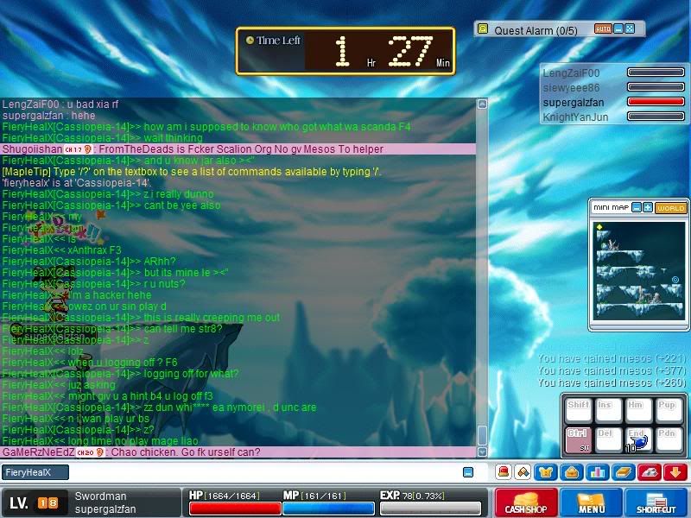691x518 pixels.
Task: Open the equipment shirt icon
Action: tap(546, 472)
